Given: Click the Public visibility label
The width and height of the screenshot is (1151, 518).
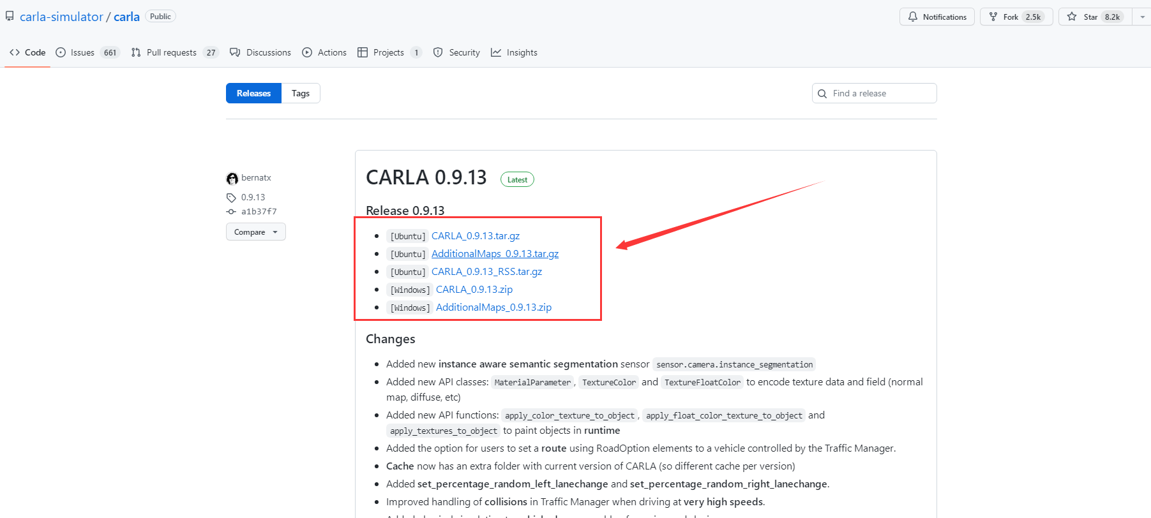Looking at the screenshot, I should click(x=160, y=17).
